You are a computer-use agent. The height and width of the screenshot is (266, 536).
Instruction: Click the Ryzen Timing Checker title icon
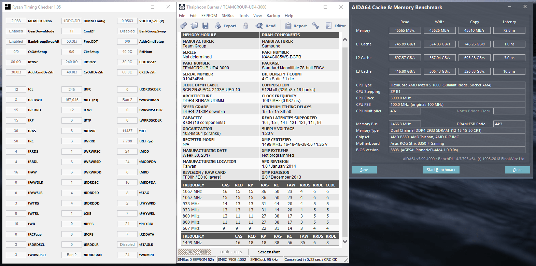point(8,7)
